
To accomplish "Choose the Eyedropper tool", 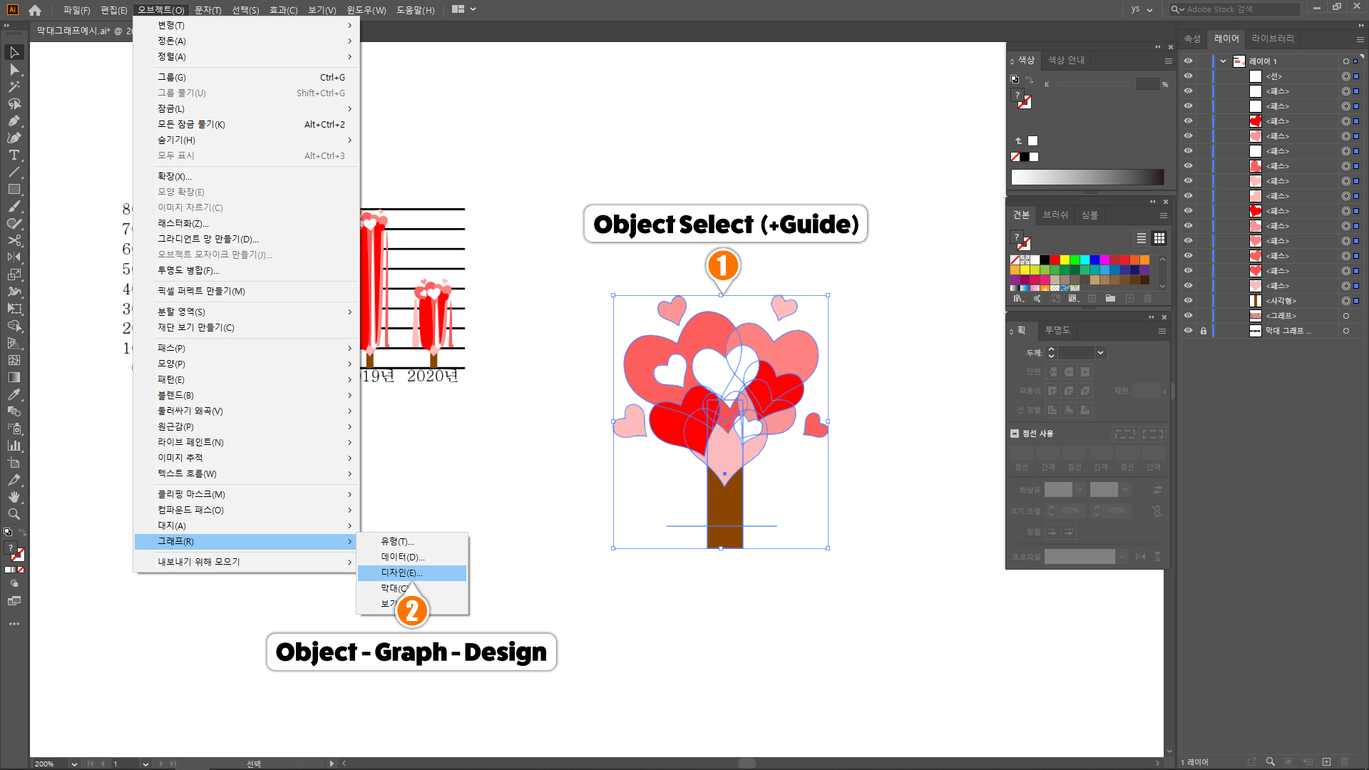I will (14, 394).
